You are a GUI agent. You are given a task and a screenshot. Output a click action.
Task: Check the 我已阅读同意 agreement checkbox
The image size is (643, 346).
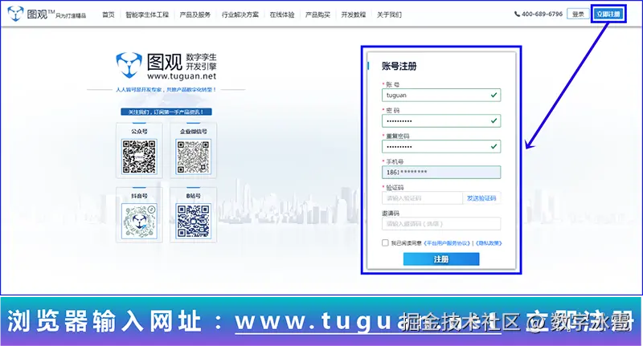(x=385, y=242)
